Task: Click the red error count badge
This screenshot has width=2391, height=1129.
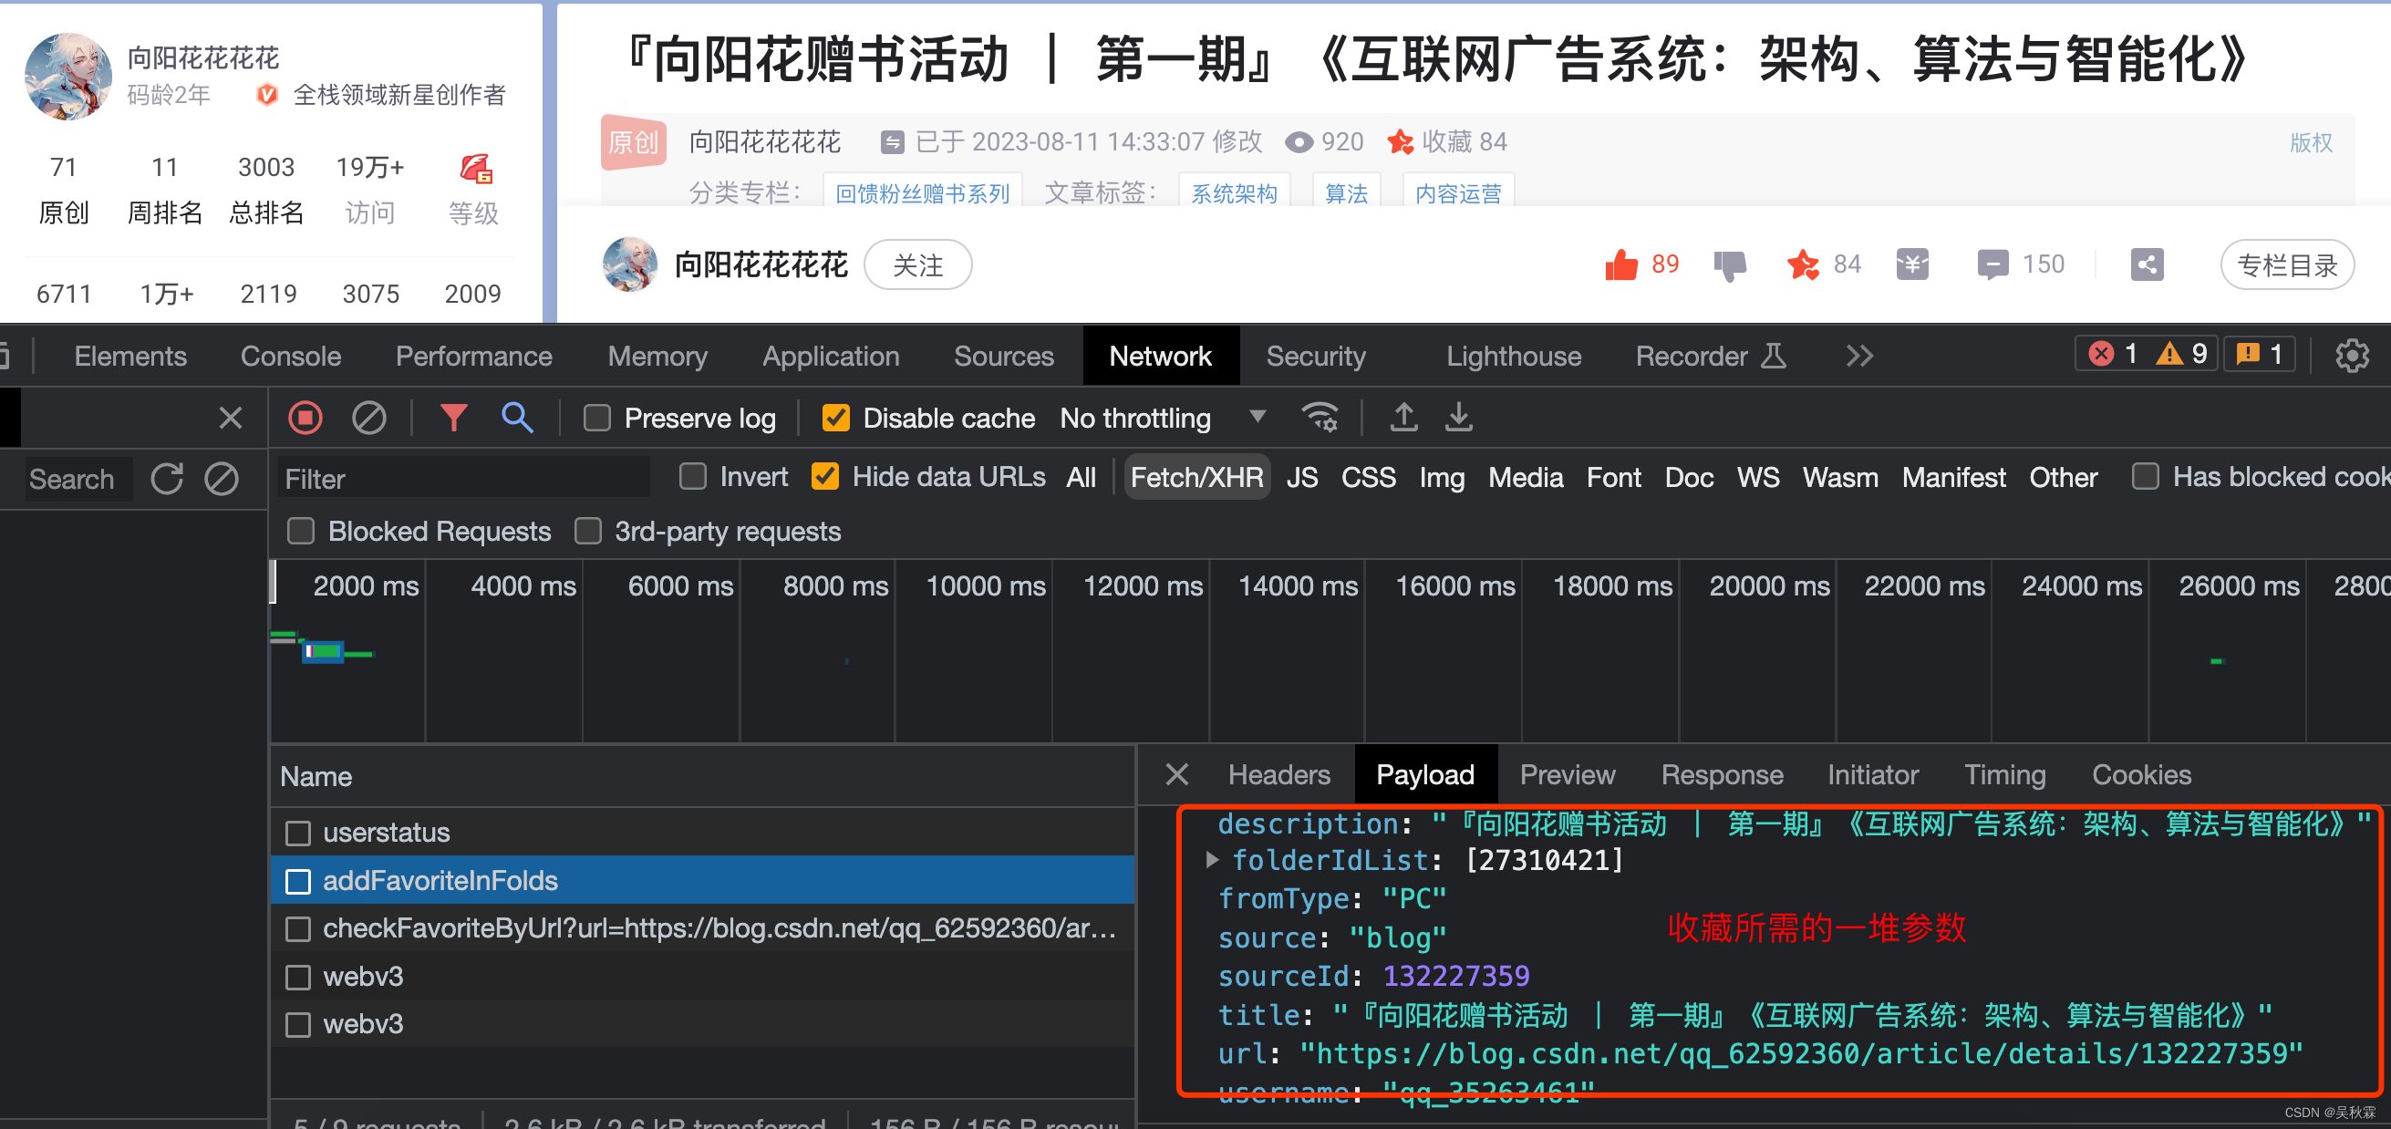Action: pyautogui.click(x=2113, y=354)
